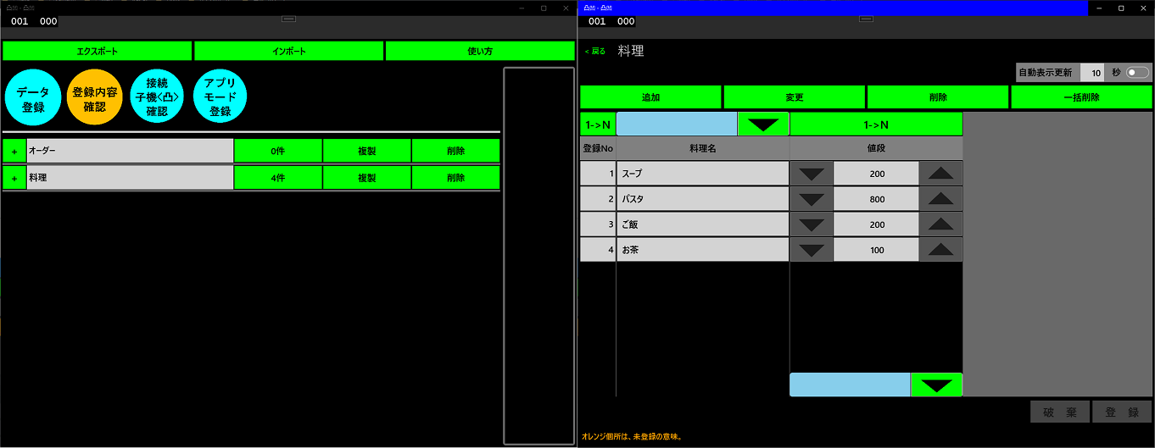The width and height of the screenshot is (1155, 448).
Task: Click the データ登録 round icon
Action: [34, 97]
